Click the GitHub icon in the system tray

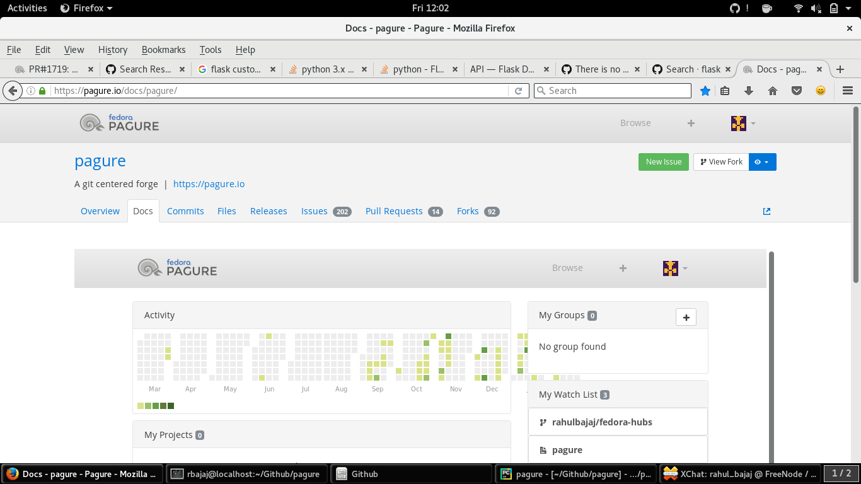pos(734,8)
